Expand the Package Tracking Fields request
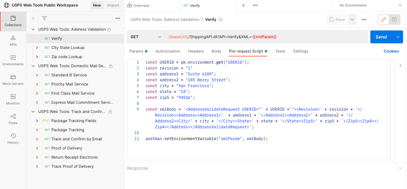 coord(37,120)
